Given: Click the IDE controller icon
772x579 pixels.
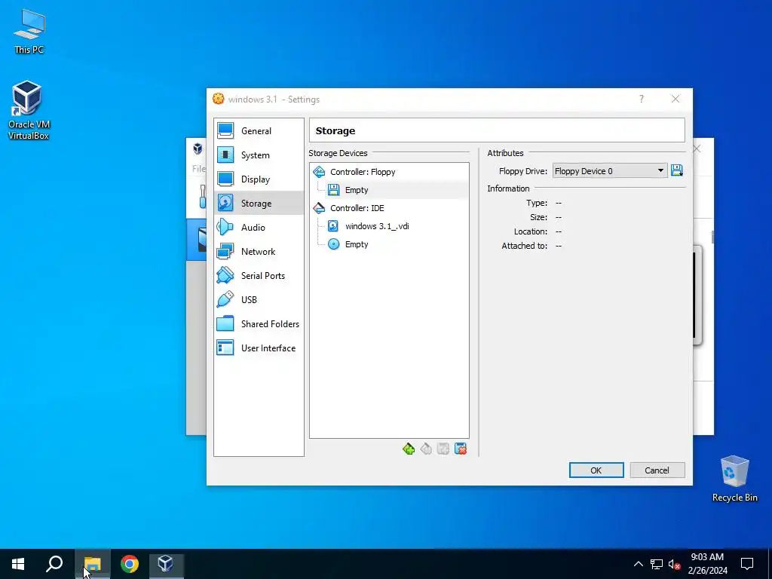Looking at the screenshot, I should point(319,208).
